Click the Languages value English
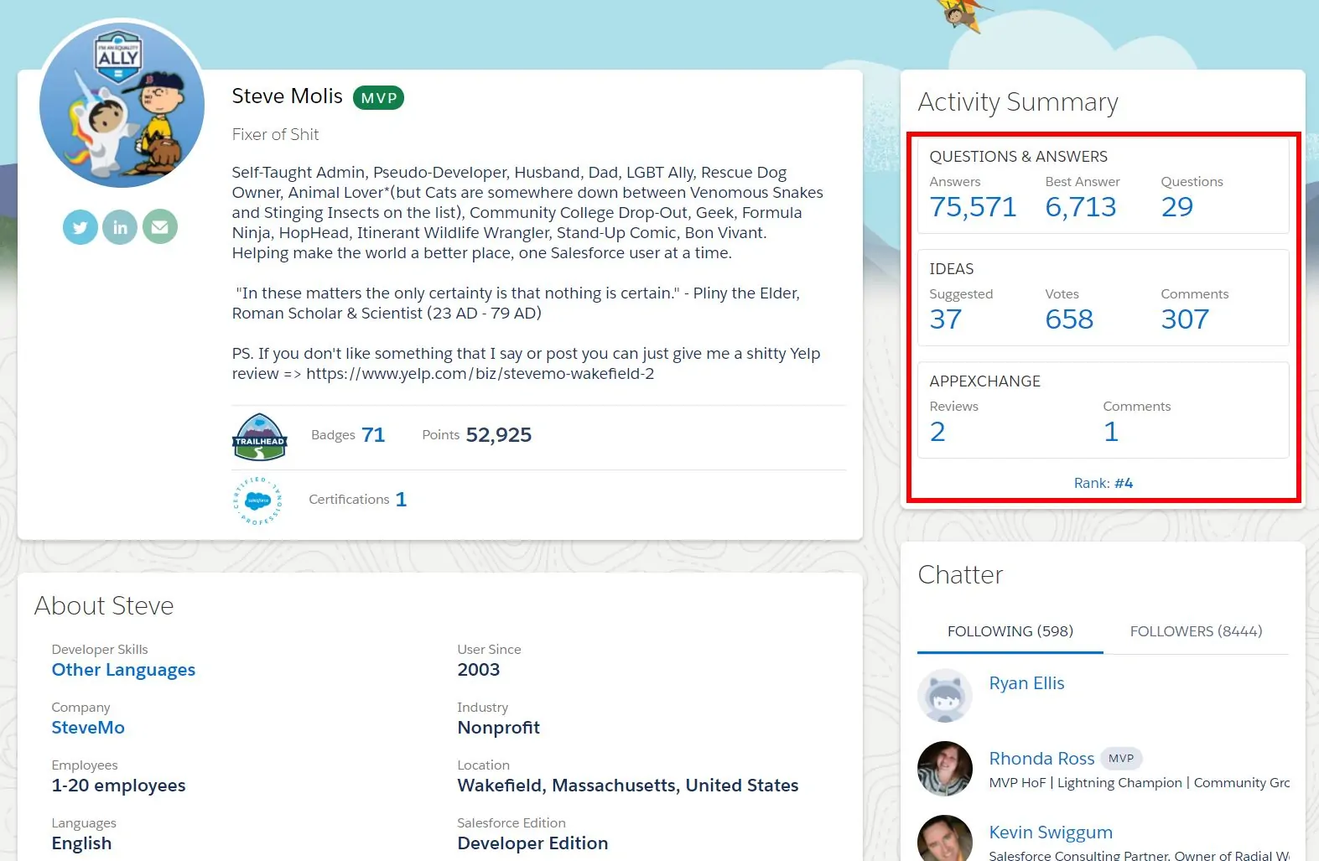The width and height of the screenshot is (1319, 861). tap(81, 843)
